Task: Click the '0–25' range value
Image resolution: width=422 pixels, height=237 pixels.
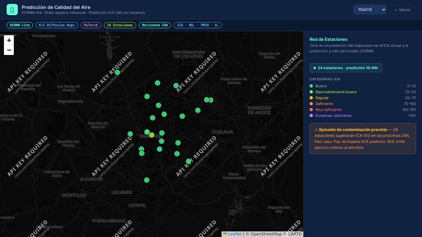Action: pos(411,86)
